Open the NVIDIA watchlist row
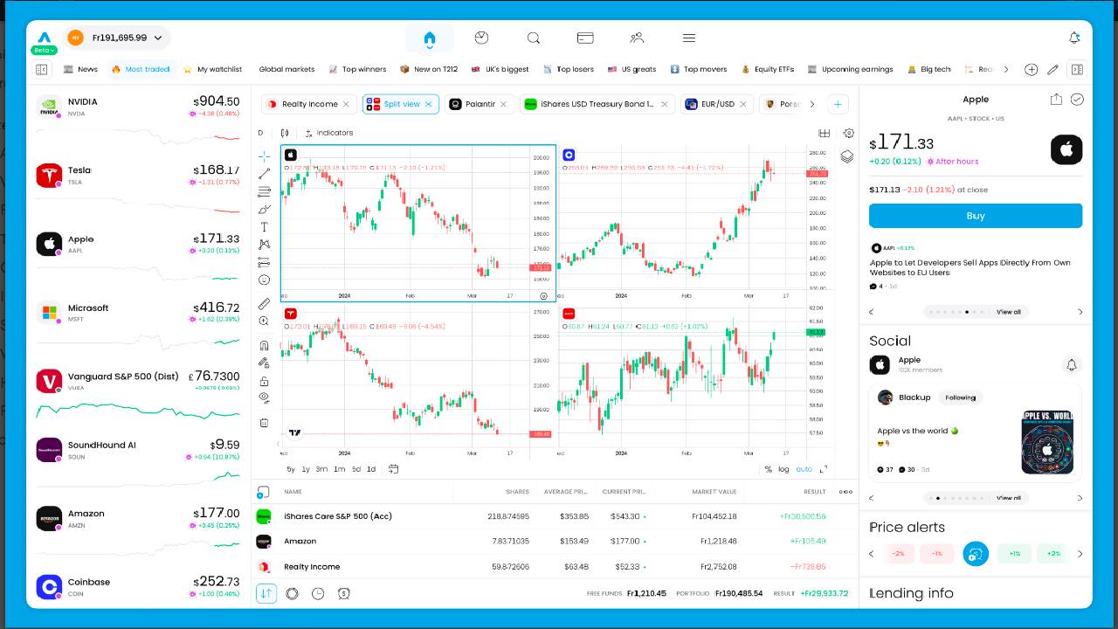This screenshot has height=629, width=1118. coord(138,118)
